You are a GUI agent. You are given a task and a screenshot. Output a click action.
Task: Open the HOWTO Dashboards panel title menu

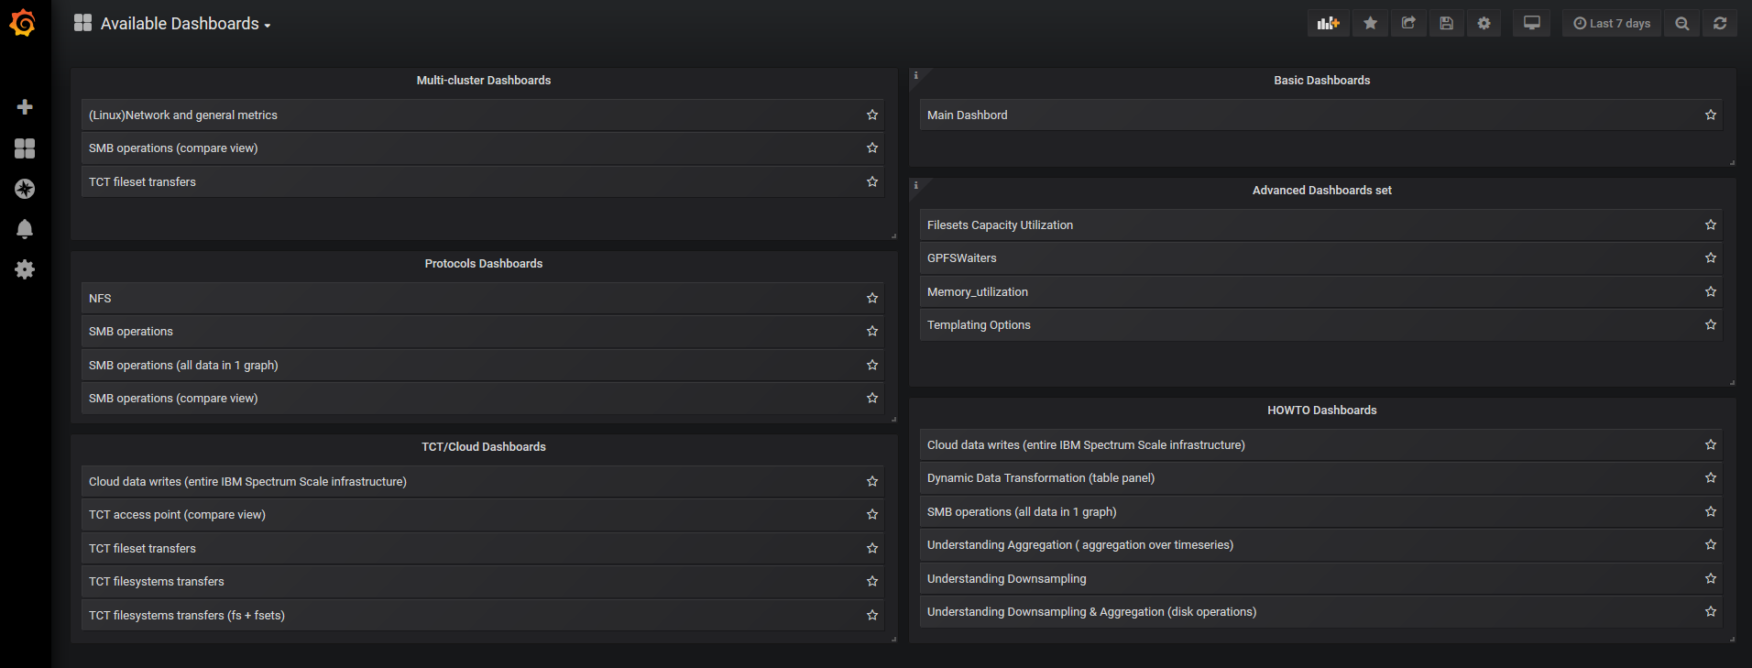pyautogui.click(x=1321, y=411)
